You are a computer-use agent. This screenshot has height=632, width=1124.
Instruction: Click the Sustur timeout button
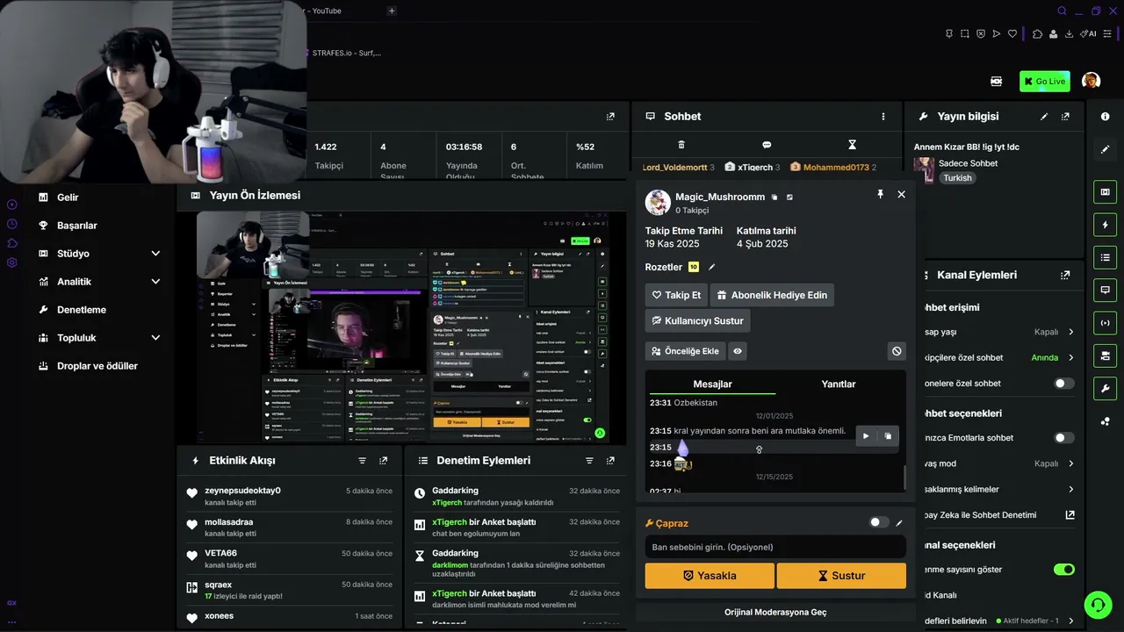pyautogui.click(x=841, y=576)
